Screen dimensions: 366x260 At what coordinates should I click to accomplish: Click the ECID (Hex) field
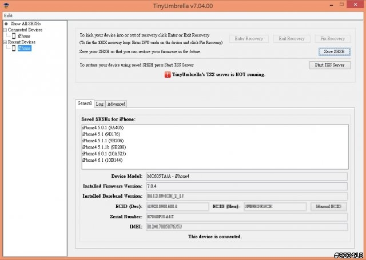coord(275,207)
